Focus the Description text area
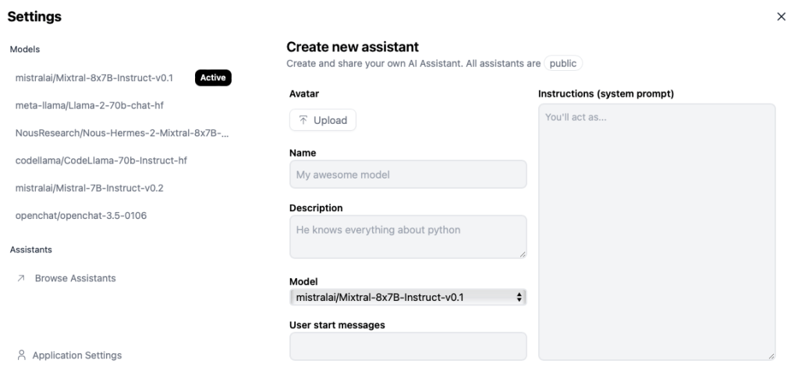The image size is (798, 378). 407,236
